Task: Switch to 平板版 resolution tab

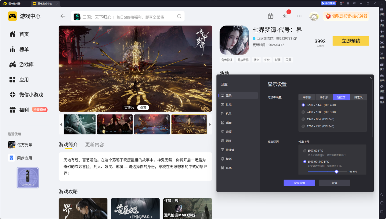Action: tap(307, 97)
